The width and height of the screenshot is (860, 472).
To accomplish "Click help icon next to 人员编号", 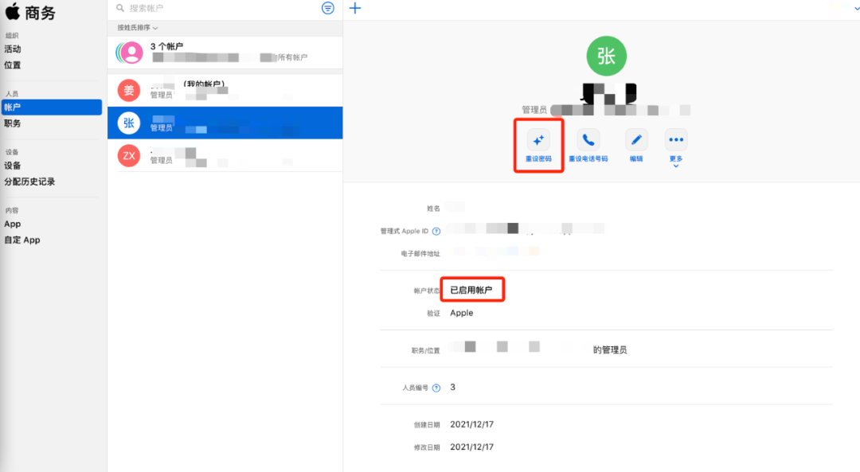I will tap(436, 388).
